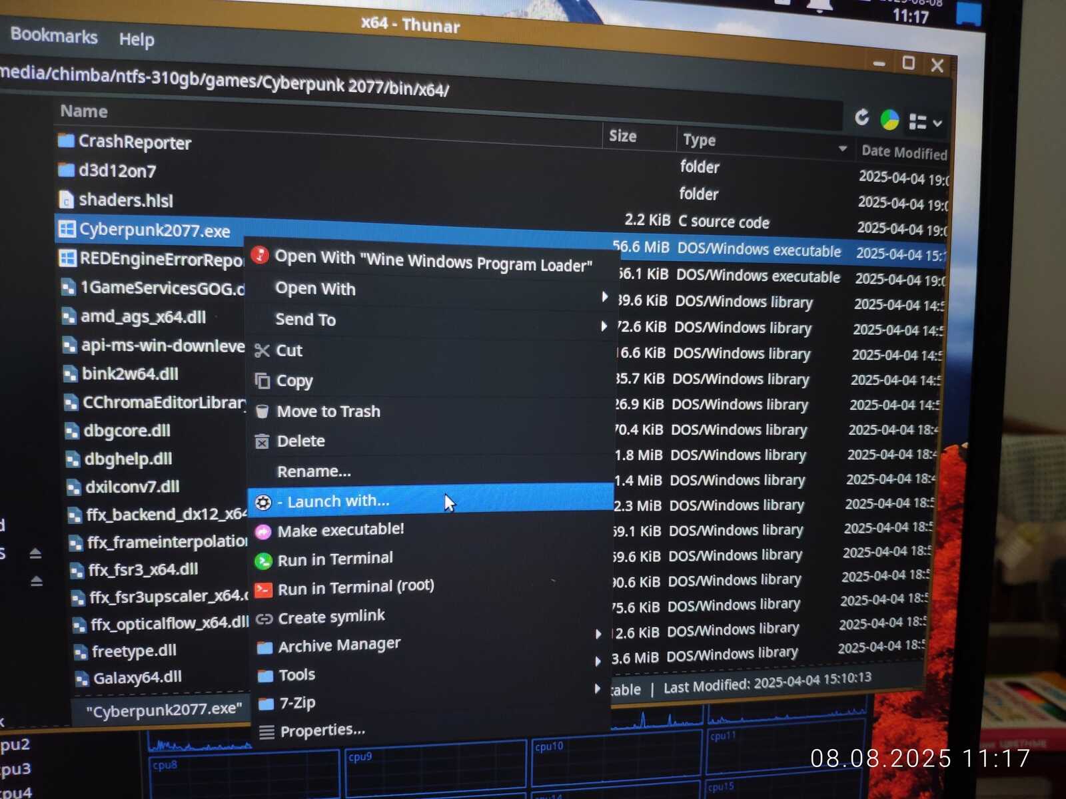
Task: Open the Help menu
Action: [137, 39]
